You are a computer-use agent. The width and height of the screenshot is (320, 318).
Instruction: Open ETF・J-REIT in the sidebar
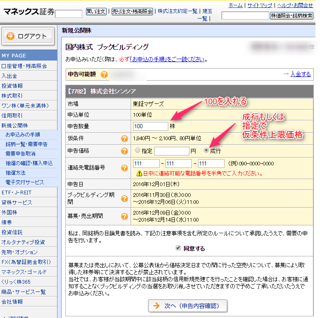click(29, 192)
